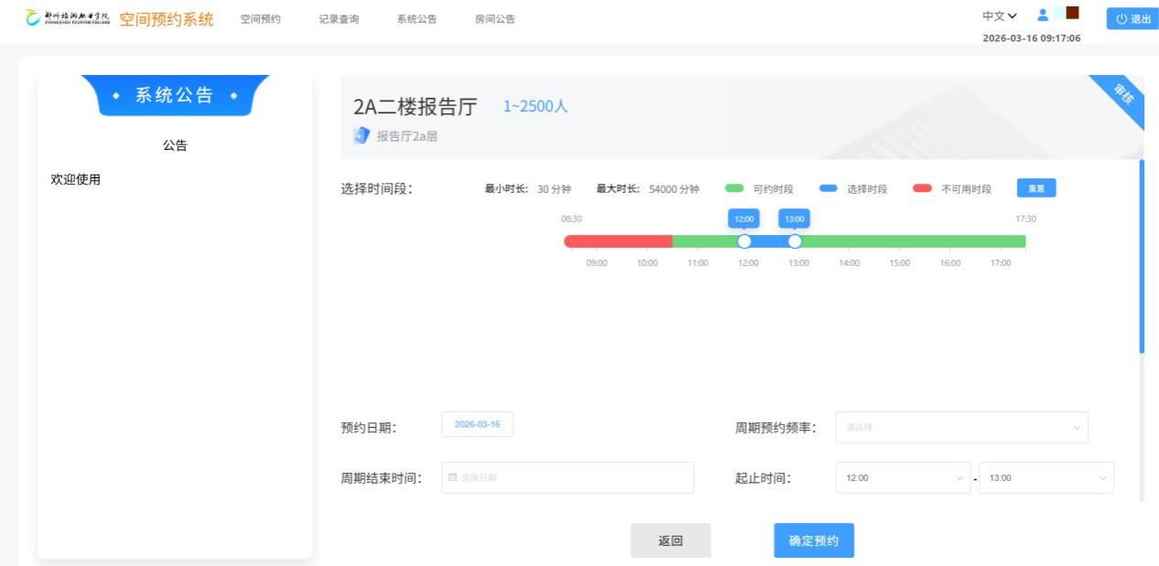Open the 空间预约 menu item
The height and width of the screenshot is (566, 1159).
(x=260, y=19)
